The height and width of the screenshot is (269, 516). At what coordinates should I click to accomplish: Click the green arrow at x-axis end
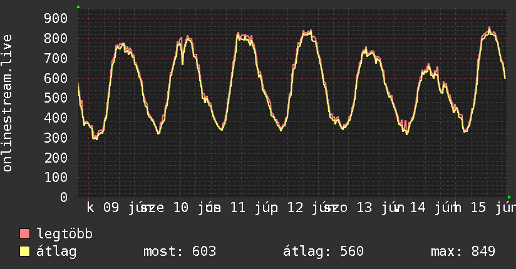click(x=509, y=197)
